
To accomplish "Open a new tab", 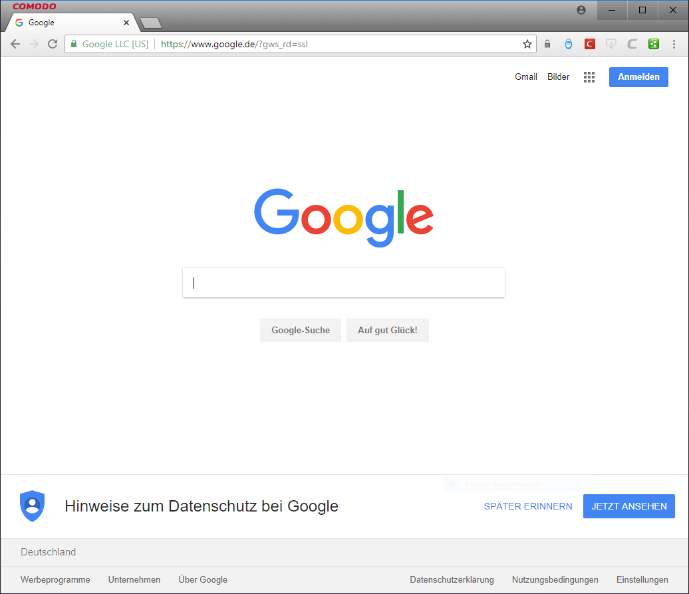I will point(151,23).
